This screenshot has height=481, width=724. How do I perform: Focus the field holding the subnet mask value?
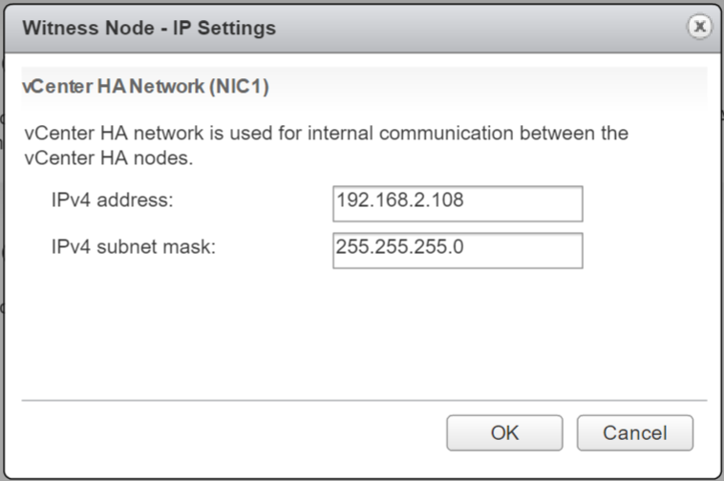[x=458, y=250]
